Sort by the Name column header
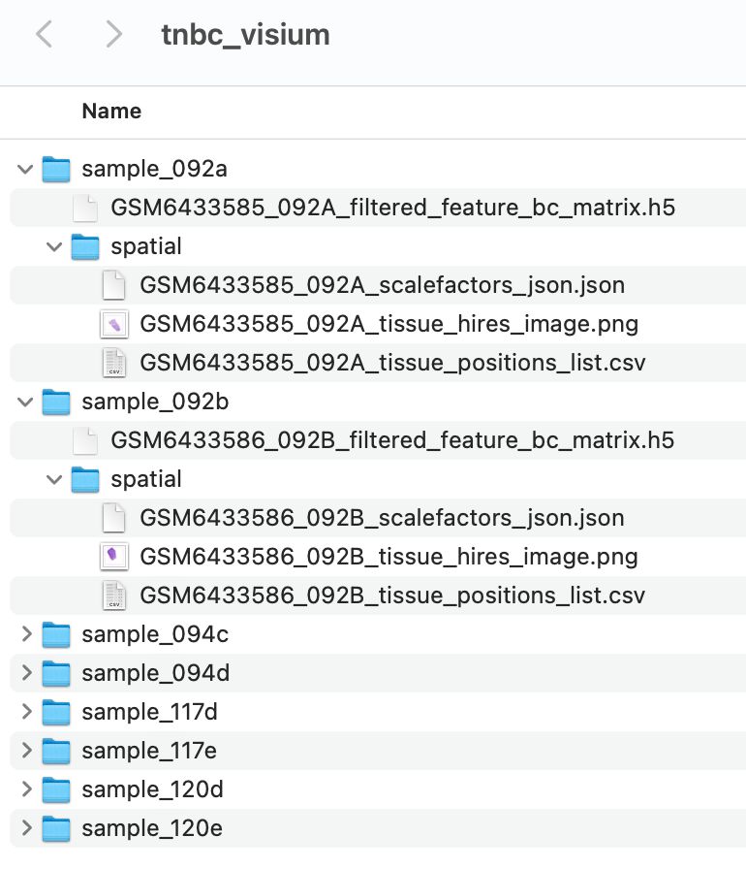This screenshot has height=869, width=746. click(111, 111)
